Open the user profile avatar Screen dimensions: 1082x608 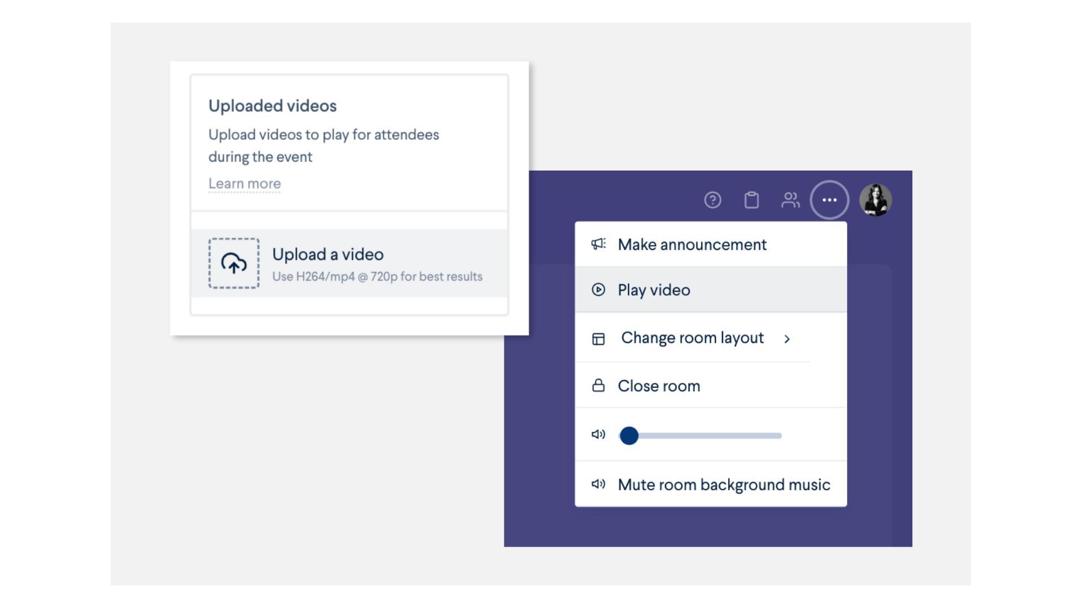(x=875, y=200)
